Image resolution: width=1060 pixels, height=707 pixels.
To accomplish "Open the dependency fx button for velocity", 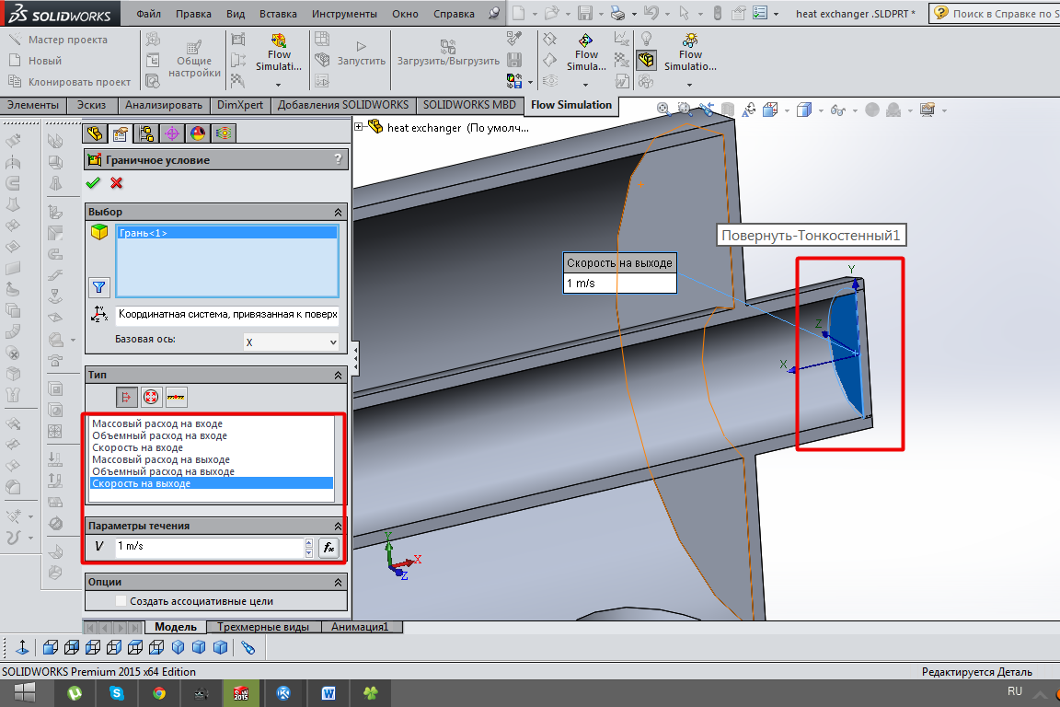I will click(x=328, y=548).
